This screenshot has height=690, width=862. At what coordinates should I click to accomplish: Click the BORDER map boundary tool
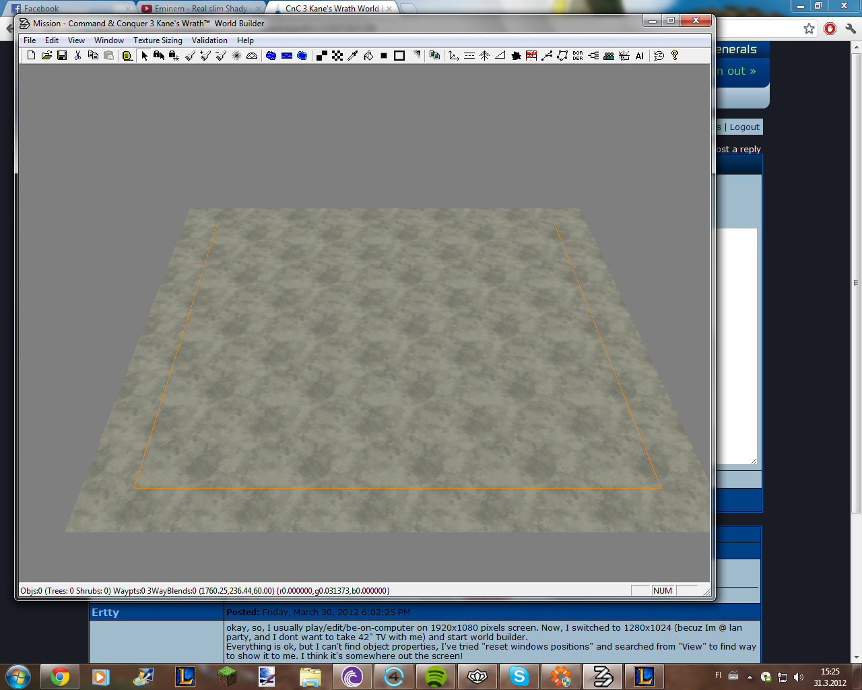coord(578,56)
